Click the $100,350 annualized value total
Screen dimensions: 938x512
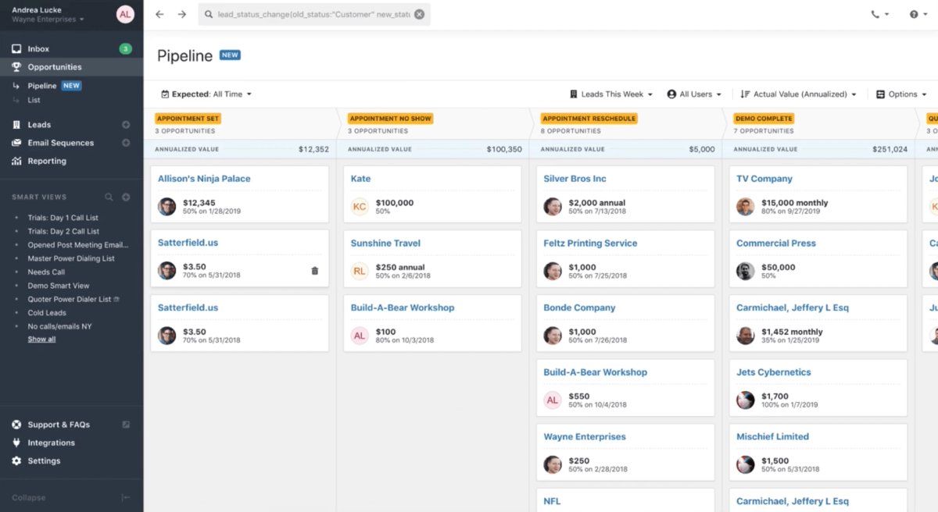(x=503, y=149)
